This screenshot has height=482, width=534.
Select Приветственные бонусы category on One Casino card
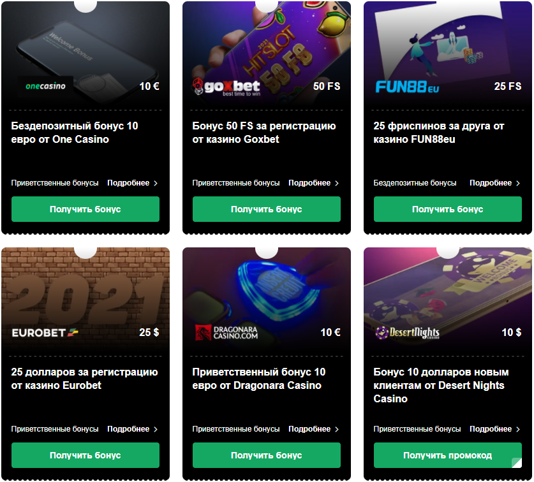point(55,183)
